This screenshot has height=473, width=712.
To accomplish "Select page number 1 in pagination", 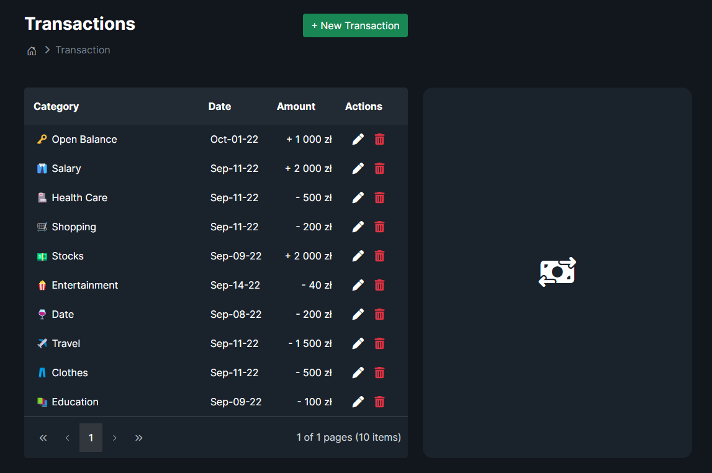I will [x=91, y=438].
